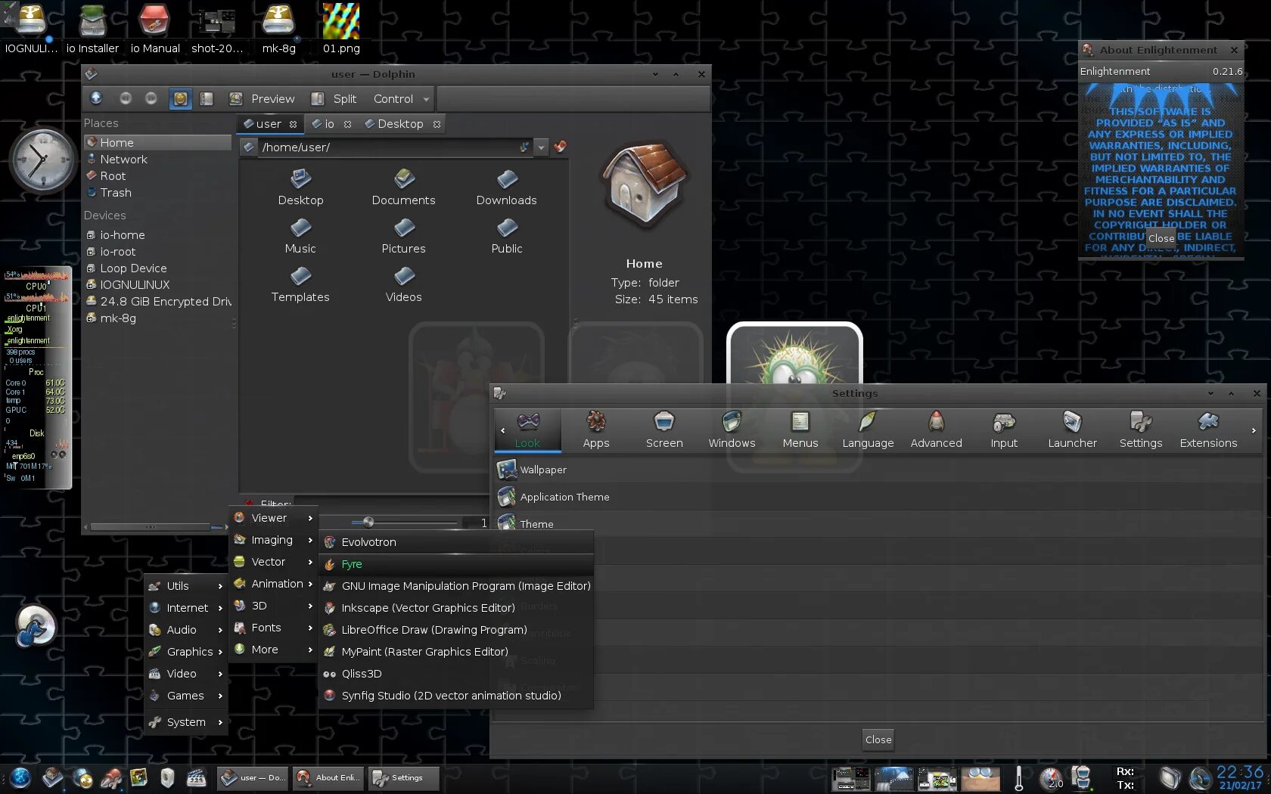Image resolution: width=1271 pixels, height=794 pixels.
Task: Open the Menus category in Settings
Action: 800,430
